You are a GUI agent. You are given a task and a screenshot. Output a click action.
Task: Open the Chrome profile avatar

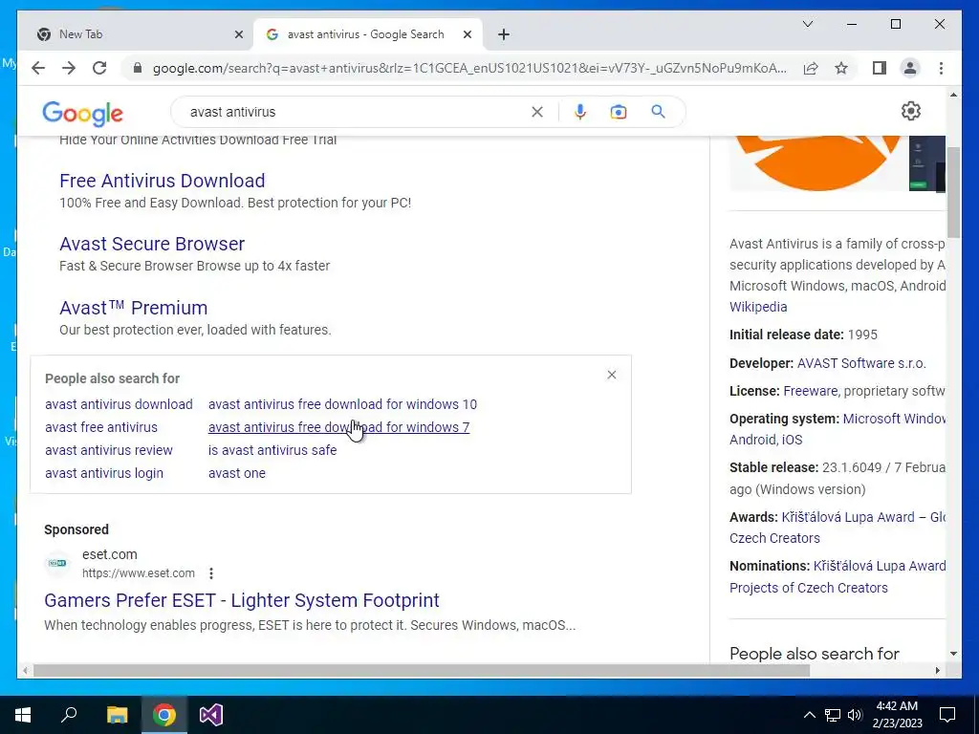pyautogui.click(x=910, y=68)
